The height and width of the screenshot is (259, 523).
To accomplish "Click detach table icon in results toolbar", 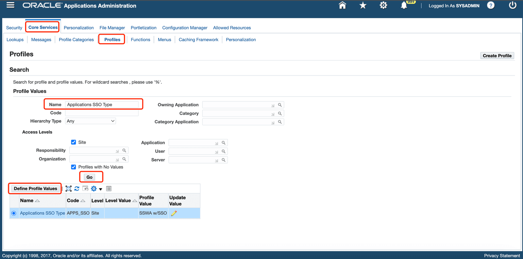I will click(68, 189).
